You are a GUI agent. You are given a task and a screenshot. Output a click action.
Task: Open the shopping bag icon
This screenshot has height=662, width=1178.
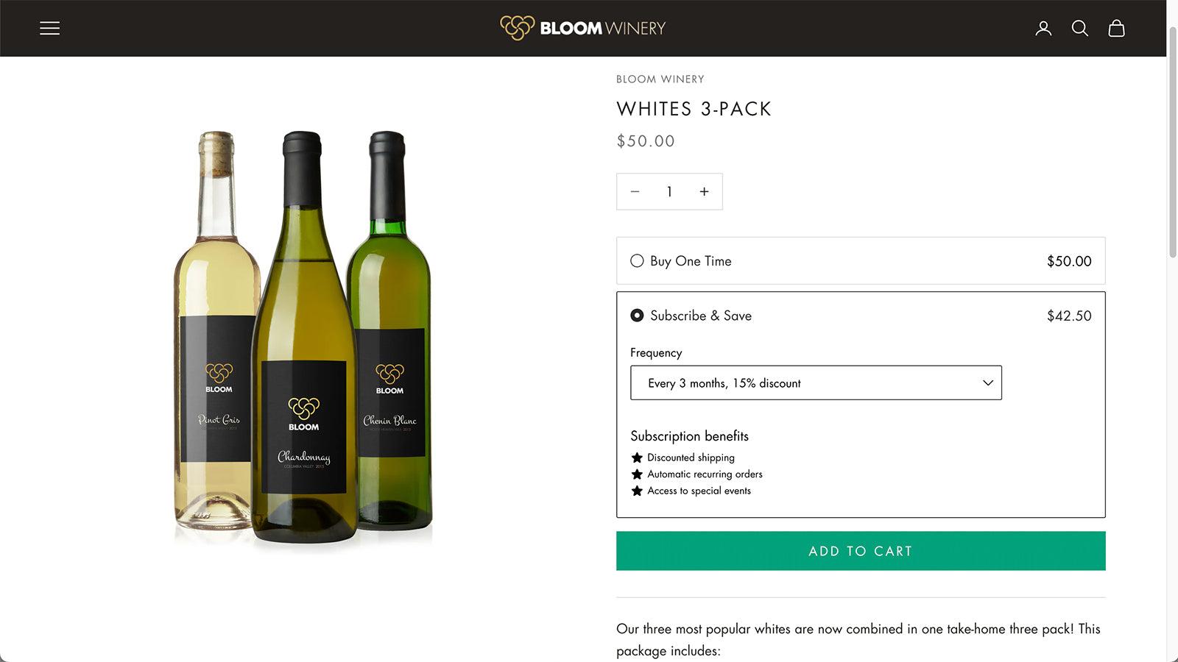(x=1116, y=28)
